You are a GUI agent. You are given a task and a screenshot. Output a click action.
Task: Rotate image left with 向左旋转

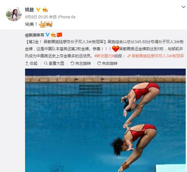81,63
